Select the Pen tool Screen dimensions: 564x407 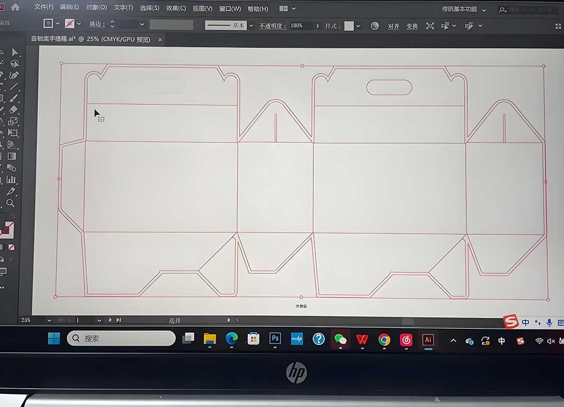coord(14,74)
